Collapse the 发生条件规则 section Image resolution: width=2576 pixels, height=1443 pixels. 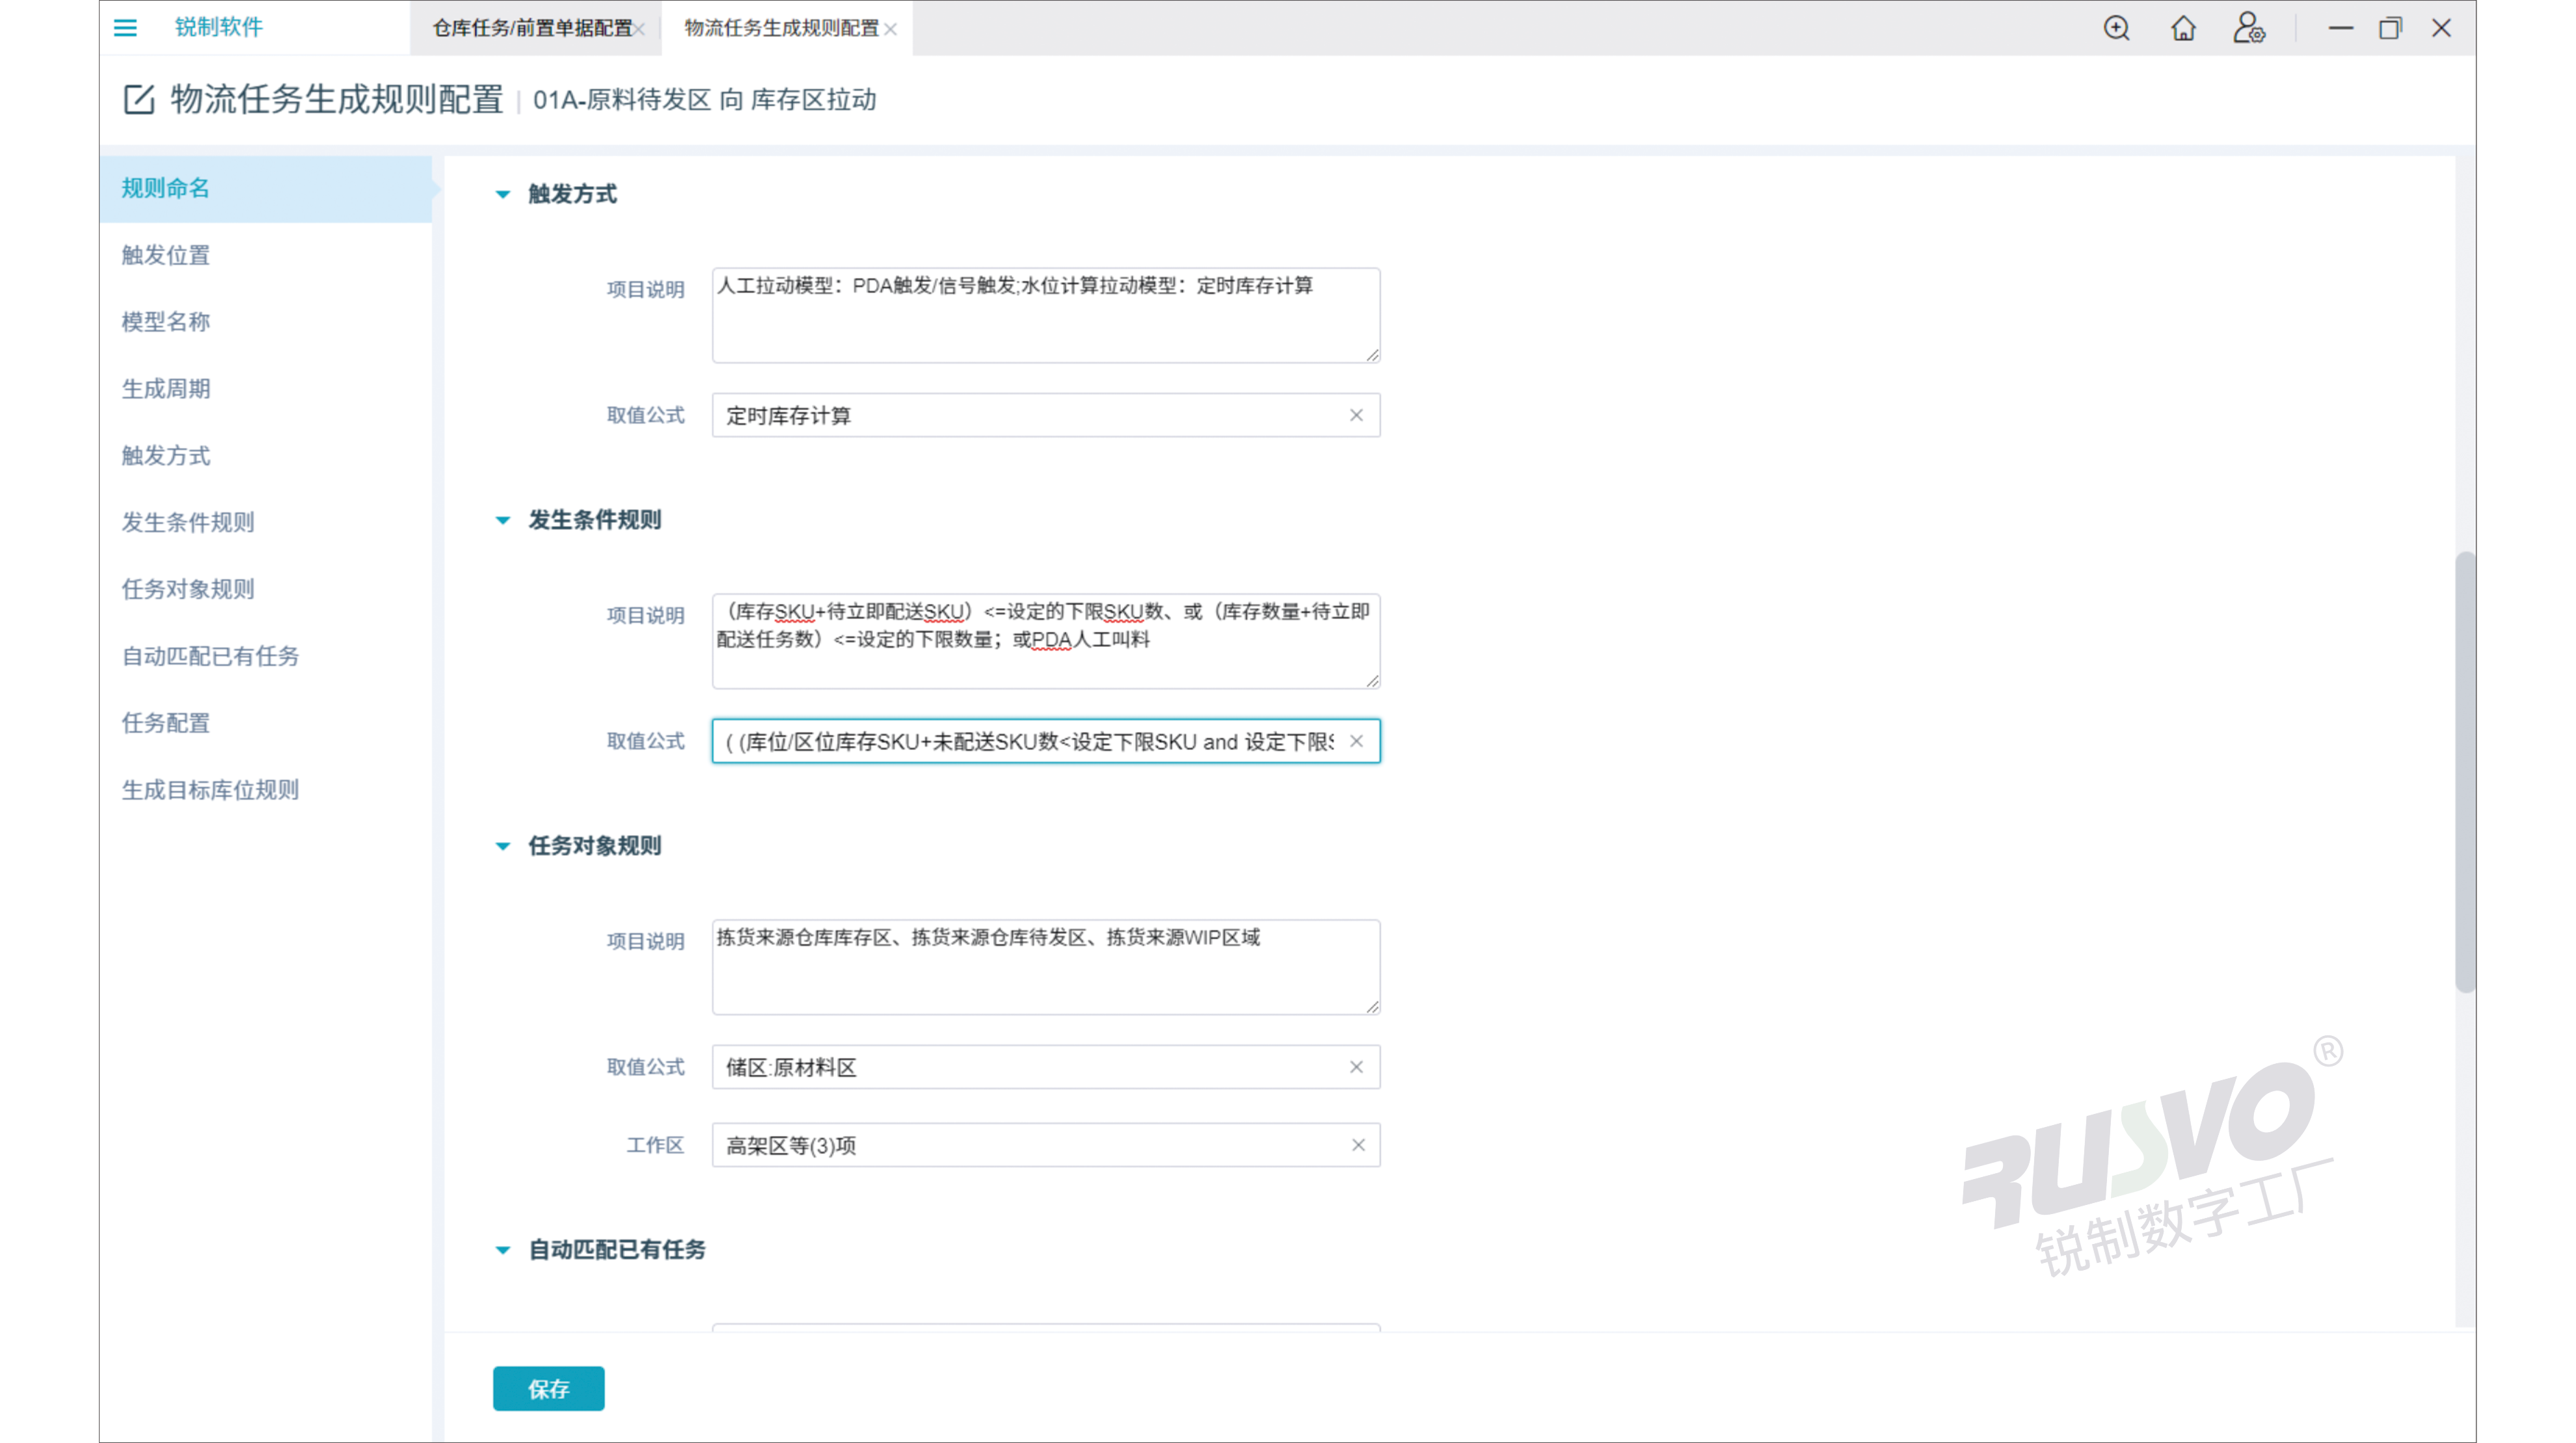tap(503, 520)
